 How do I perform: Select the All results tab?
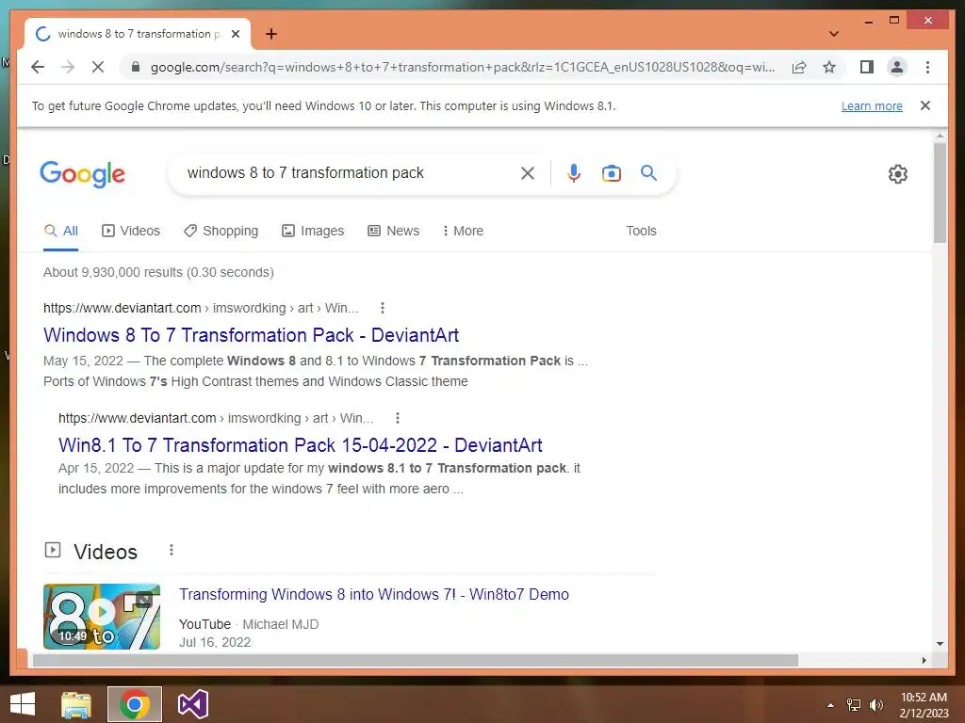point(61,232)
